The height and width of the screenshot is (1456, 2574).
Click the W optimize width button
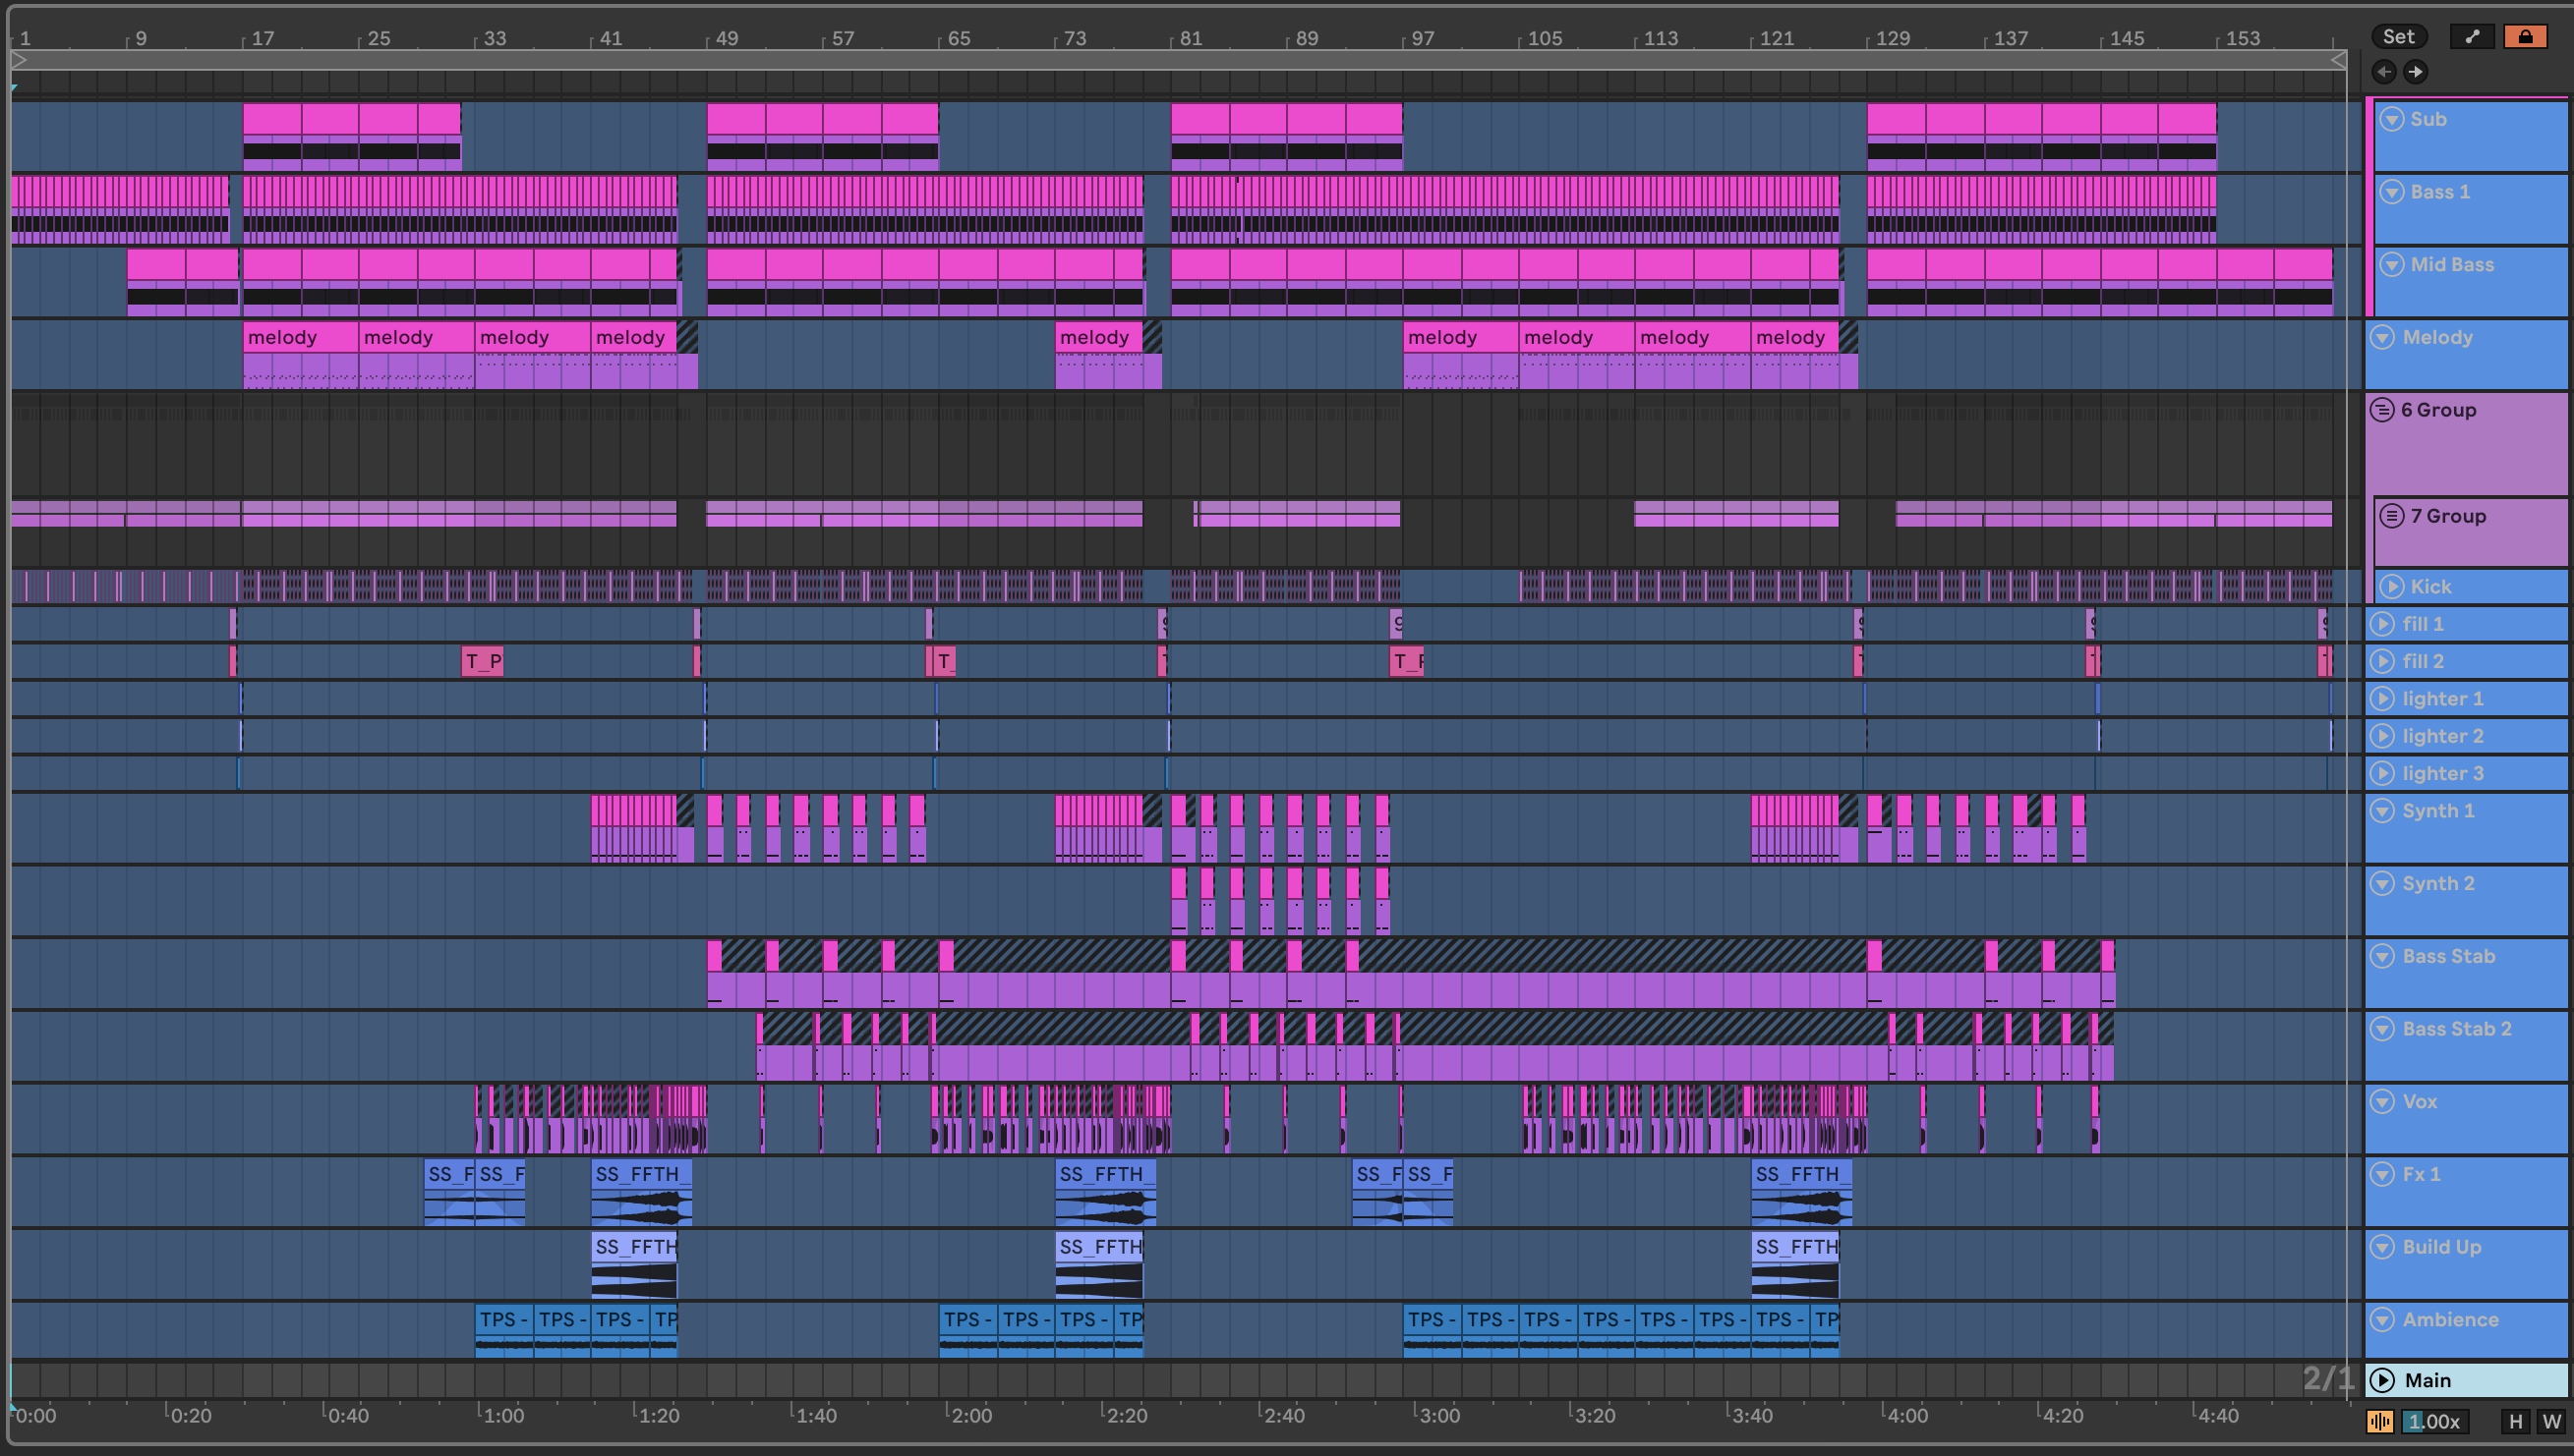[x=2551, y=1421]
